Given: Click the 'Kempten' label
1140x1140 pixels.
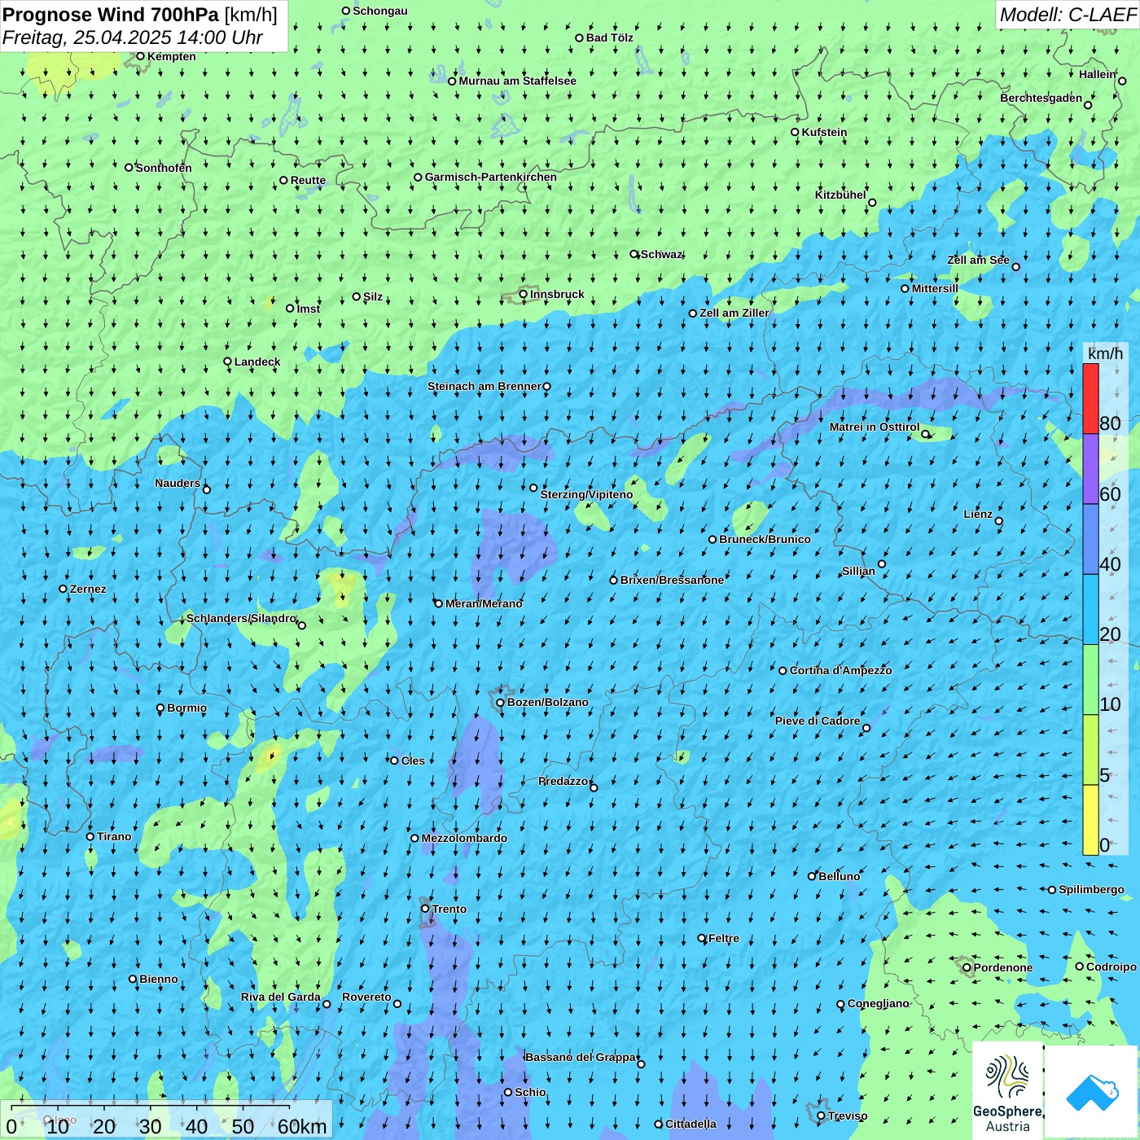Looking at the screenshot, I should tap(172, 56).
